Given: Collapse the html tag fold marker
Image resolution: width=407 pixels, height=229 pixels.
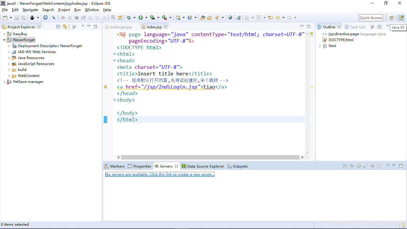Looking at the screenshot, I should coord(115,54).
